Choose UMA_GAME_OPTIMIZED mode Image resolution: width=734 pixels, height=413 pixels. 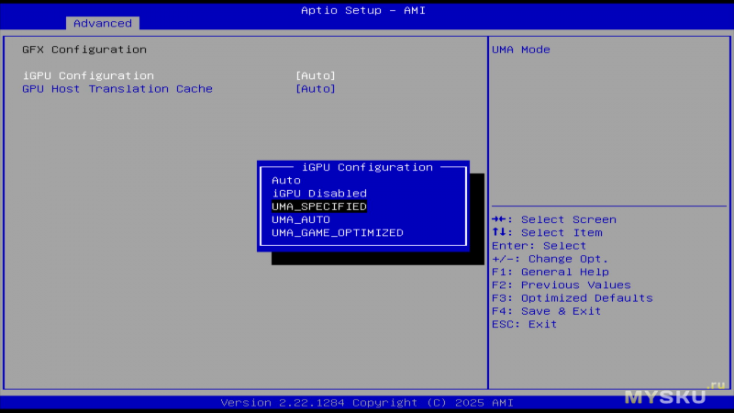337,233
